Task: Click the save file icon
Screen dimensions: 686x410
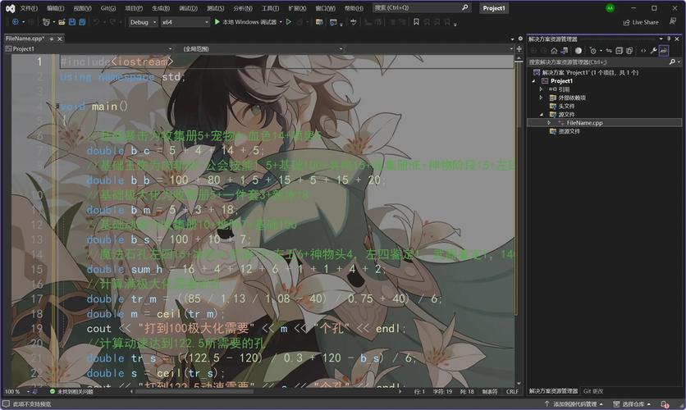Action: point(72,22)
